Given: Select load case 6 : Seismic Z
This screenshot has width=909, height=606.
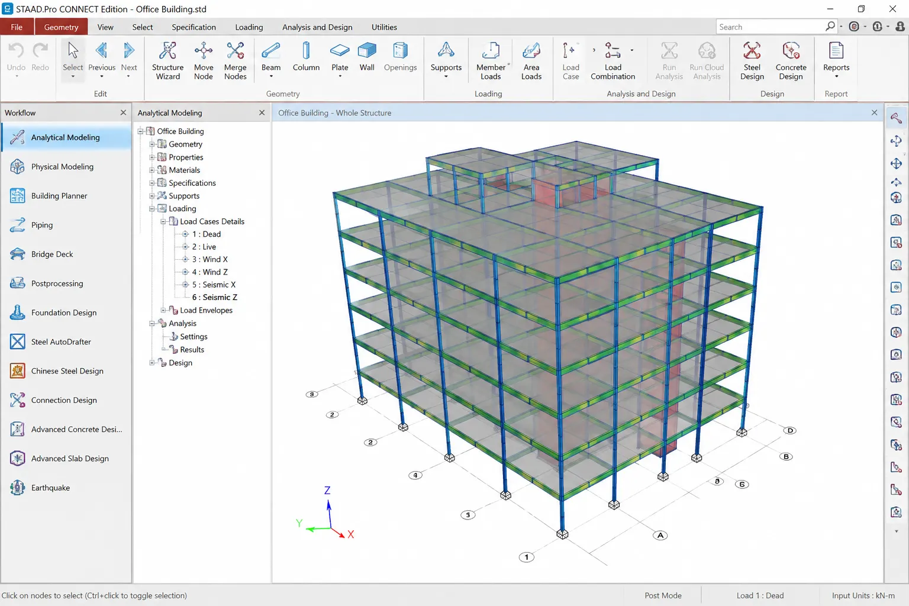Looking at the screenshot, I should [214, 298].
